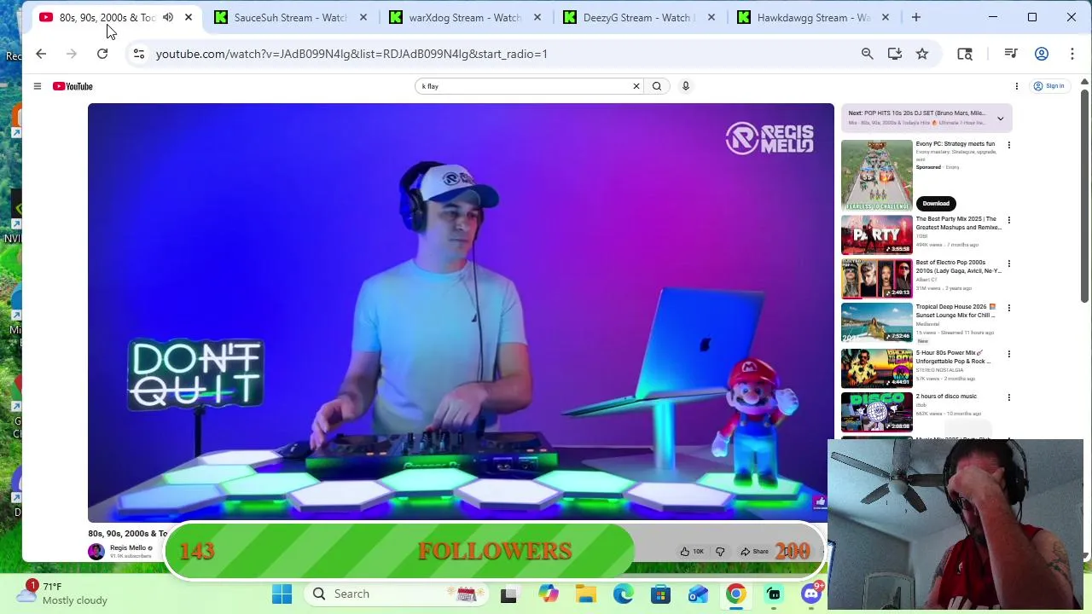
Task: Open the zoom magnifier in address bar
Action: tap(868, 54)
